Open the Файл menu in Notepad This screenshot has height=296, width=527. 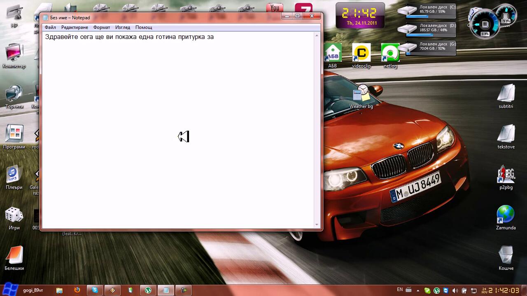pyautogui.click(x=50, y=27)
